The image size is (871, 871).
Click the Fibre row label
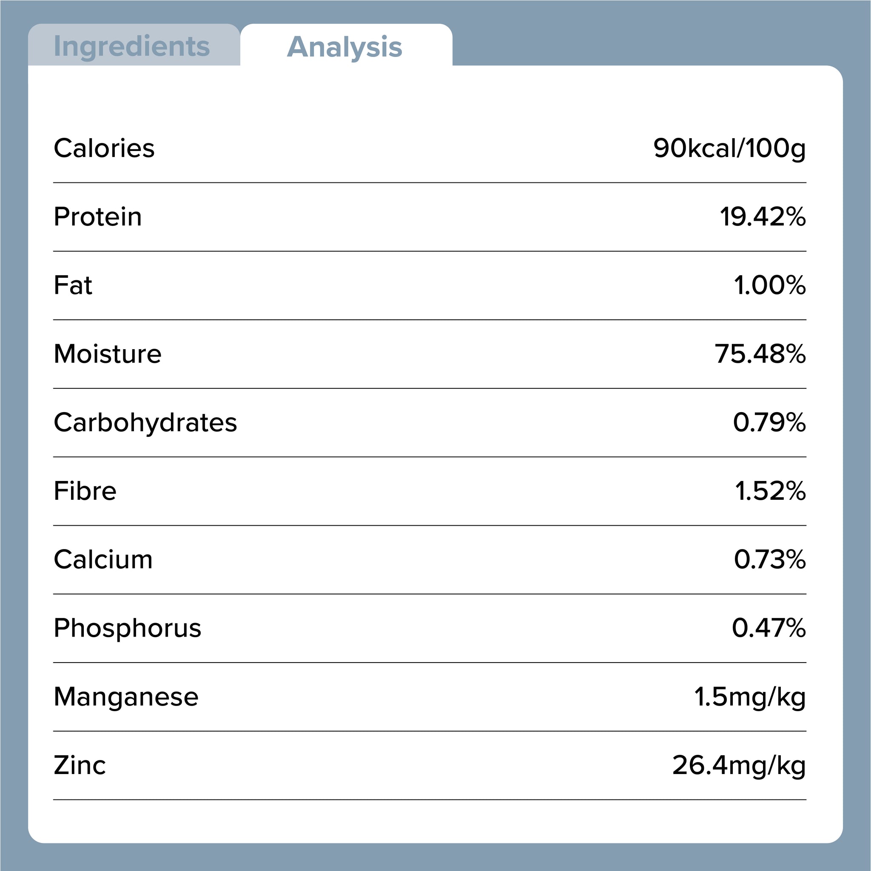(85, 491)
